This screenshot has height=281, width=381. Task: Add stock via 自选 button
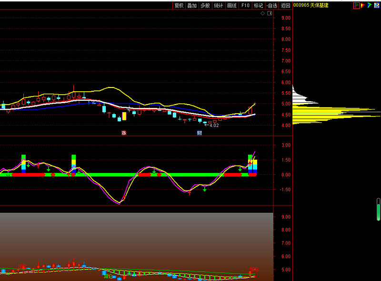pos(271,6)
